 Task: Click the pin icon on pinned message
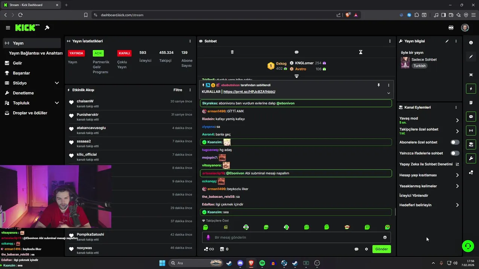point(379,85)
